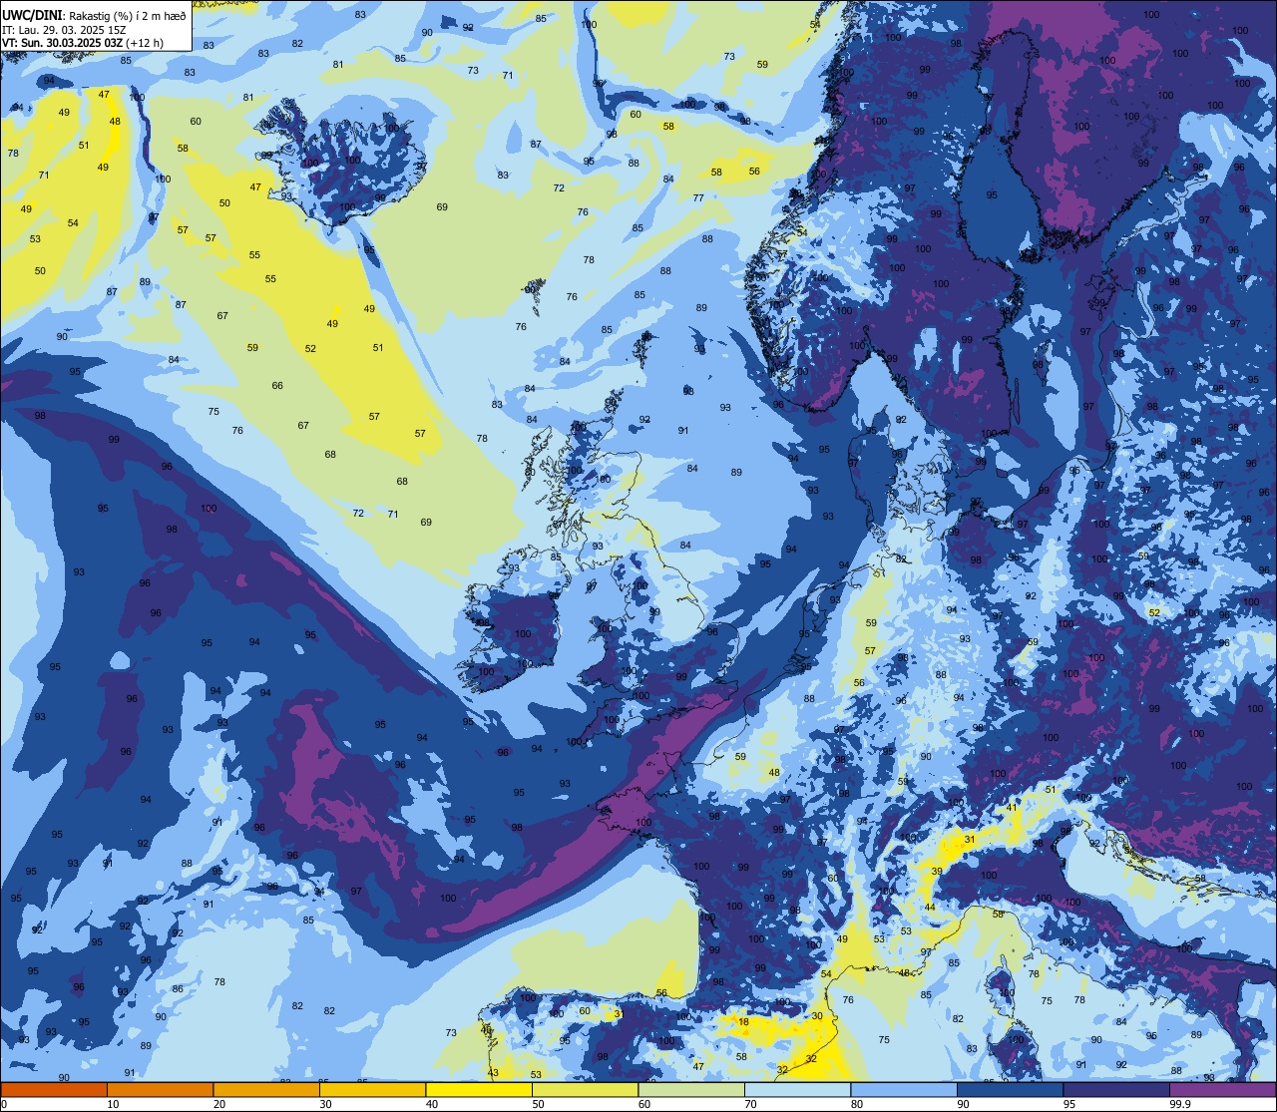This screenshot has width=1277, height=1112.
Task: Click the map value '66' in the Atlantic
Action: pos(277,386)
